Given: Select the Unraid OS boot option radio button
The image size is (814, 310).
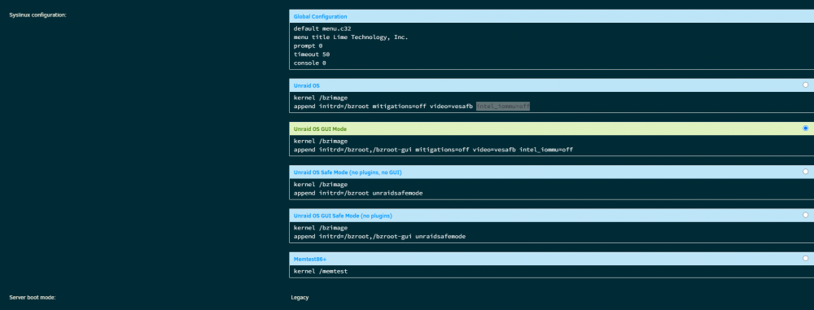Looking at the screenshot, I should [x=805, y=85].
